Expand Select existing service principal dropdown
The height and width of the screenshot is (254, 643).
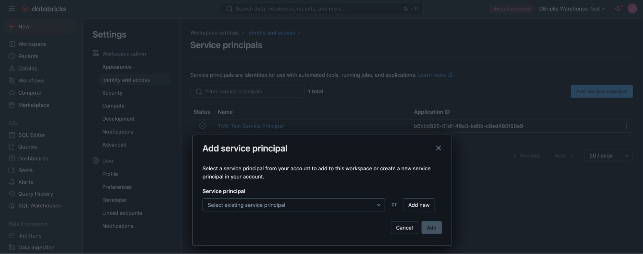[x=293, y=205]
